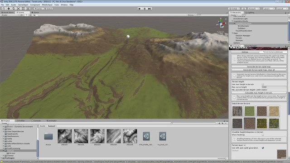290x163 pixels.
Task: Click Generate terrain splat map button
Action: (259, 67)
